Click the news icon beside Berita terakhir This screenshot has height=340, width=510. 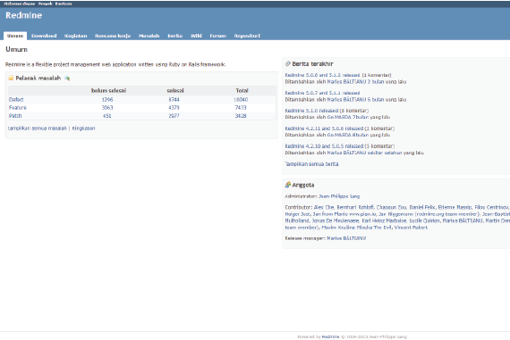287,63
